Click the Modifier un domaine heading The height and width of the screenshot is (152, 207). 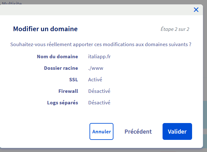point(45,29)
